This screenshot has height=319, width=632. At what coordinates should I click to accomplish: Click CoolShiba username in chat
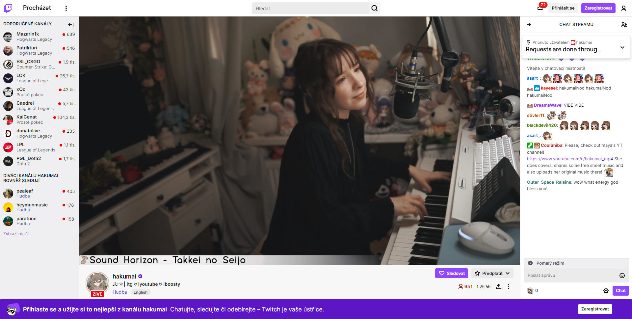[551, 145]
